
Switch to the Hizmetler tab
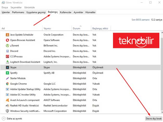90,12
